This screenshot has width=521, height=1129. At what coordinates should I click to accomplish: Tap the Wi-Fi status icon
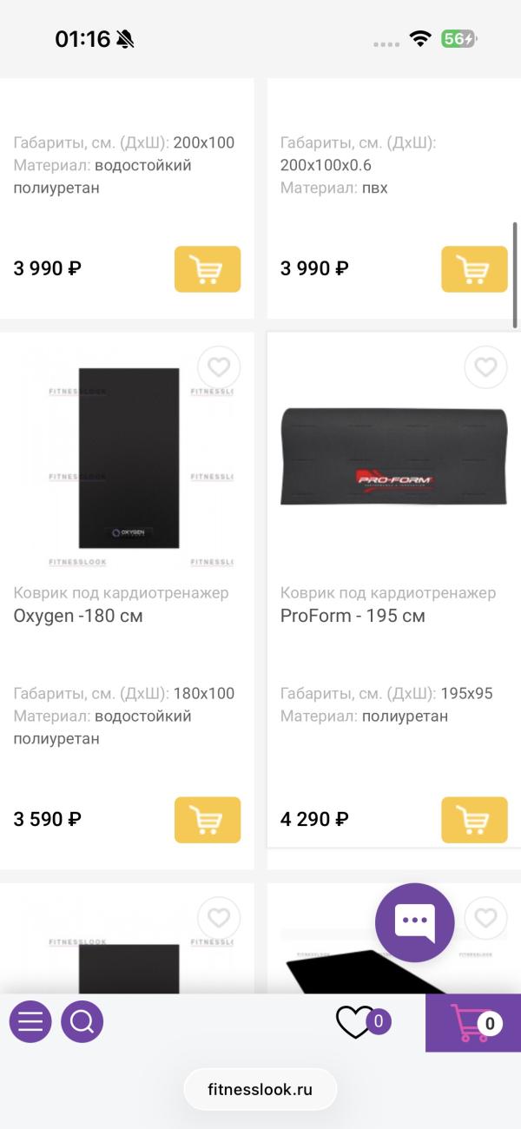click(x=419, y=39)
